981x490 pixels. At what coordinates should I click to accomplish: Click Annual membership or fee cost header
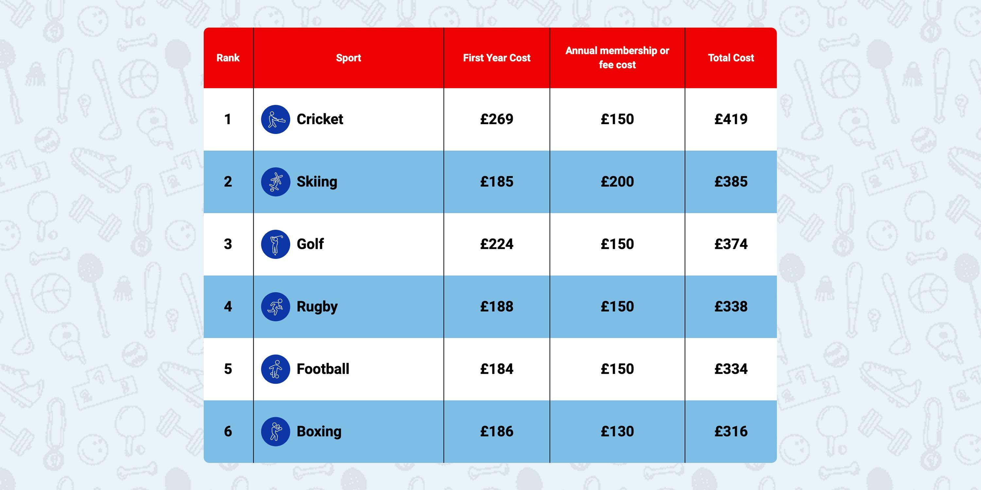[617, 58]
